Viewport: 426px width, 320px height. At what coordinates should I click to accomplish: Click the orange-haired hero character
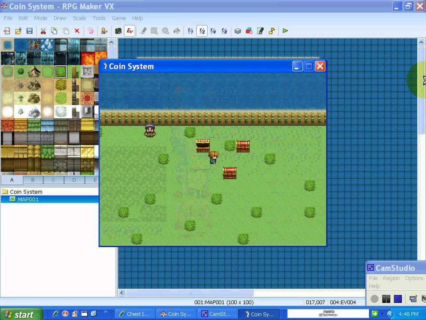(x=213, y=157)
